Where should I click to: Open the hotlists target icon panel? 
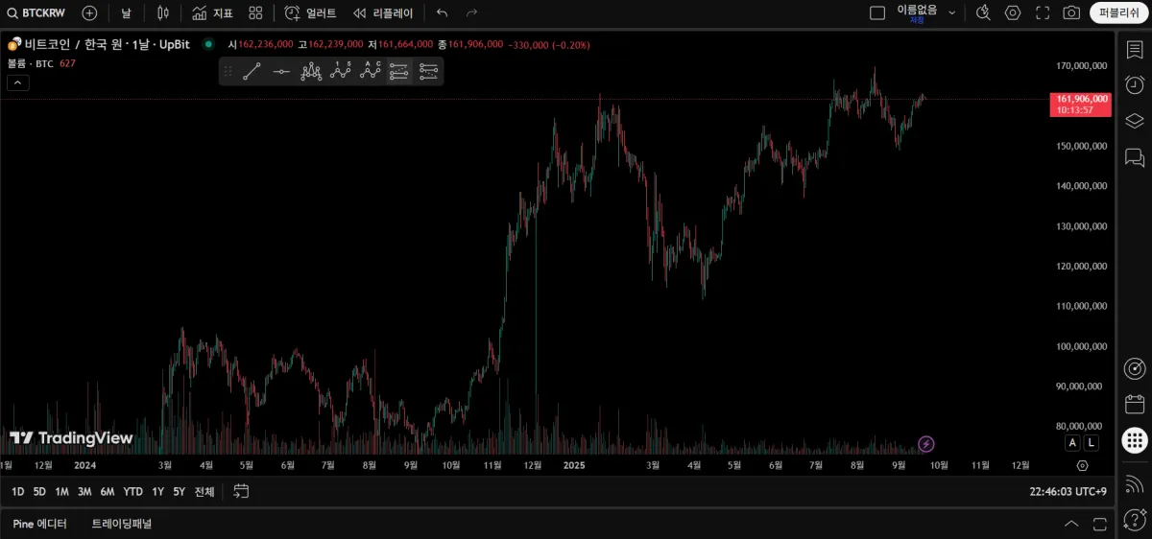[x=1135, y=368]
